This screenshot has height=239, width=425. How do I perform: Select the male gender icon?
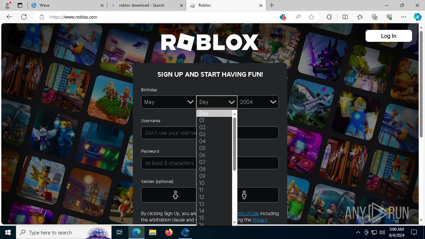(x=244, y=195)
